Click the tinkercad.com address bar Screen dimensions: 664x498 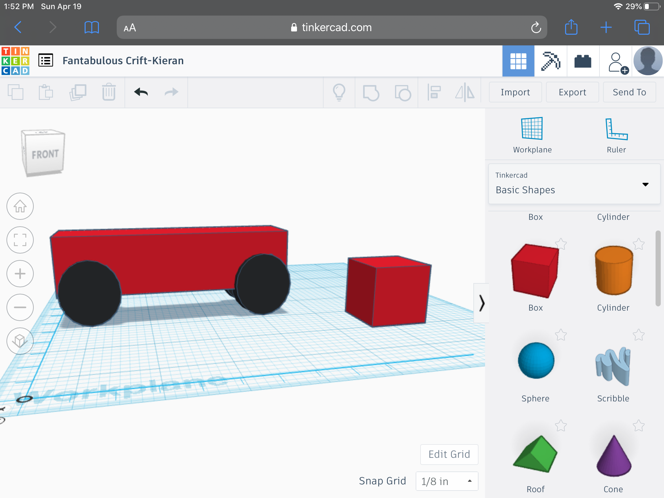click(332, 27)
